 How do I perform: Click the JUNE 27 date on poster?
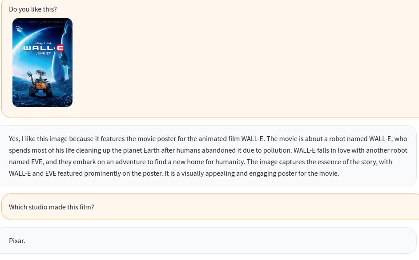[43, 53]
